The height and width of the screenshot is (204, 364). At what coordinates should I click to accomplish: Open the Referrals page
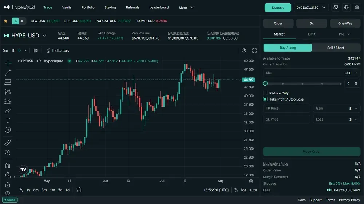tap(132, 7)
